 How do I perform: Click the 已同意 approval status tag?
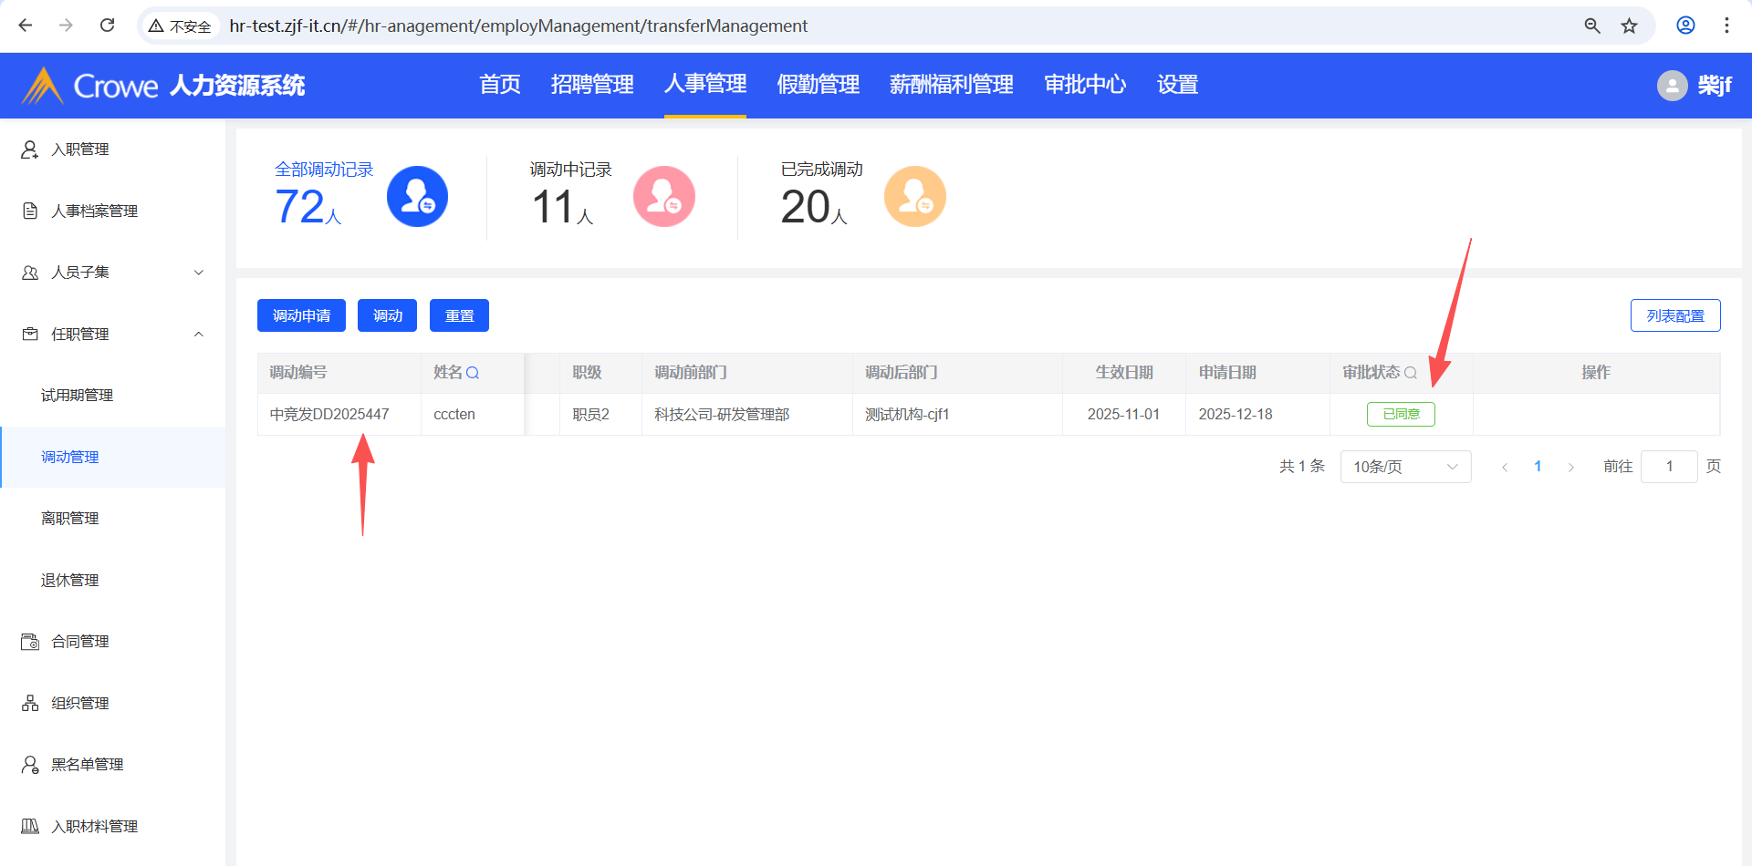click(1401, 414)
